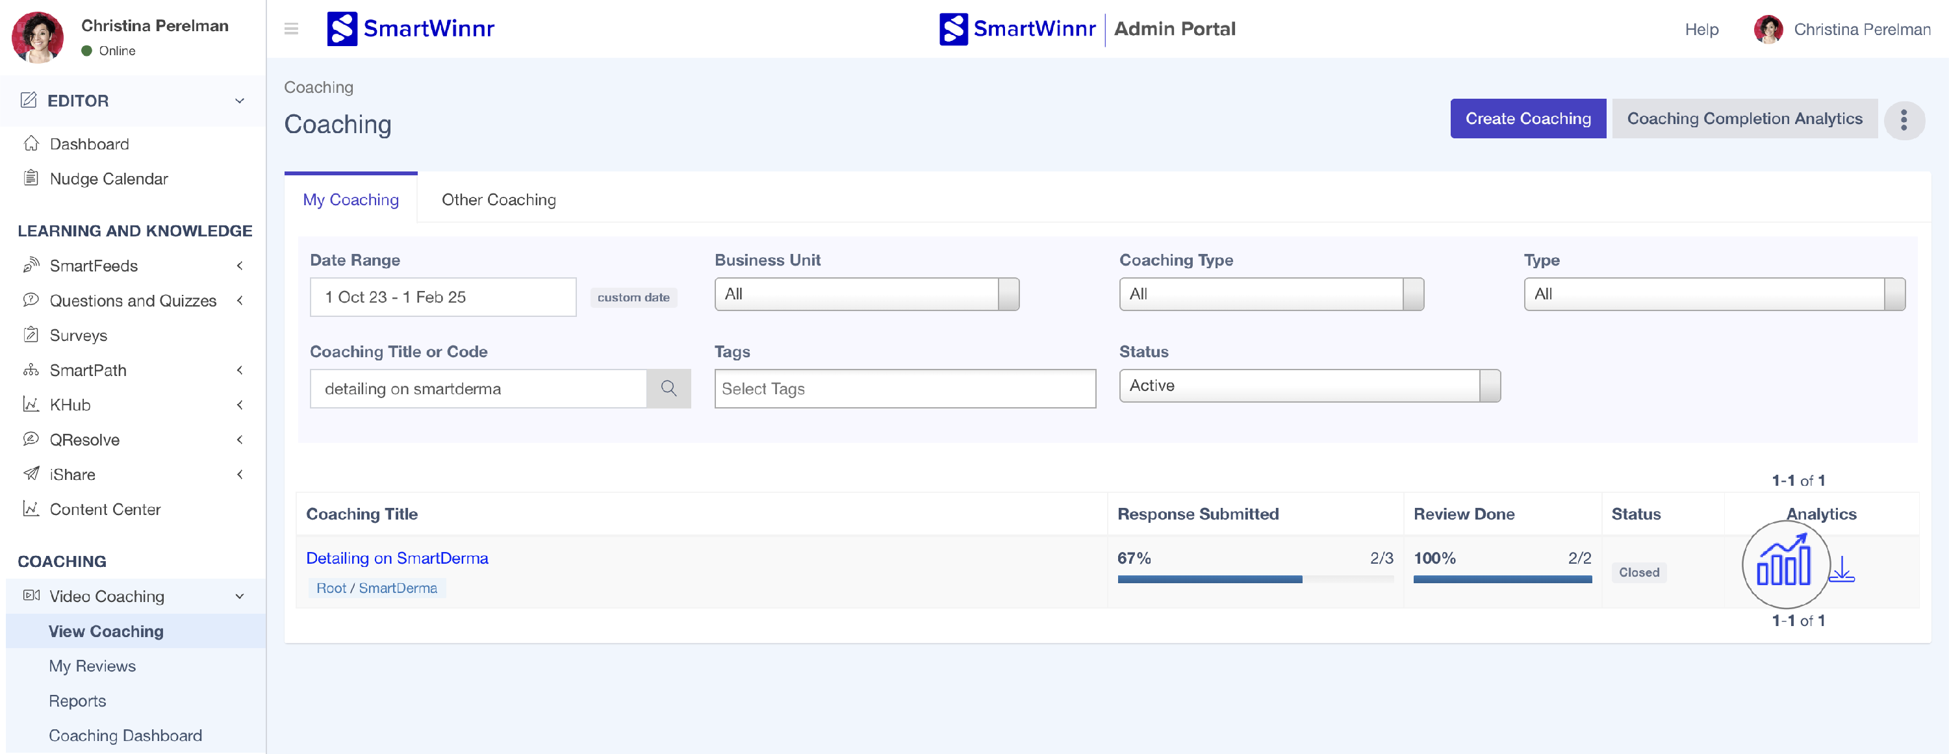Collapse the EDITOR section chevron
This screenshot has height=754, width=1949.
tap(240, 101)
